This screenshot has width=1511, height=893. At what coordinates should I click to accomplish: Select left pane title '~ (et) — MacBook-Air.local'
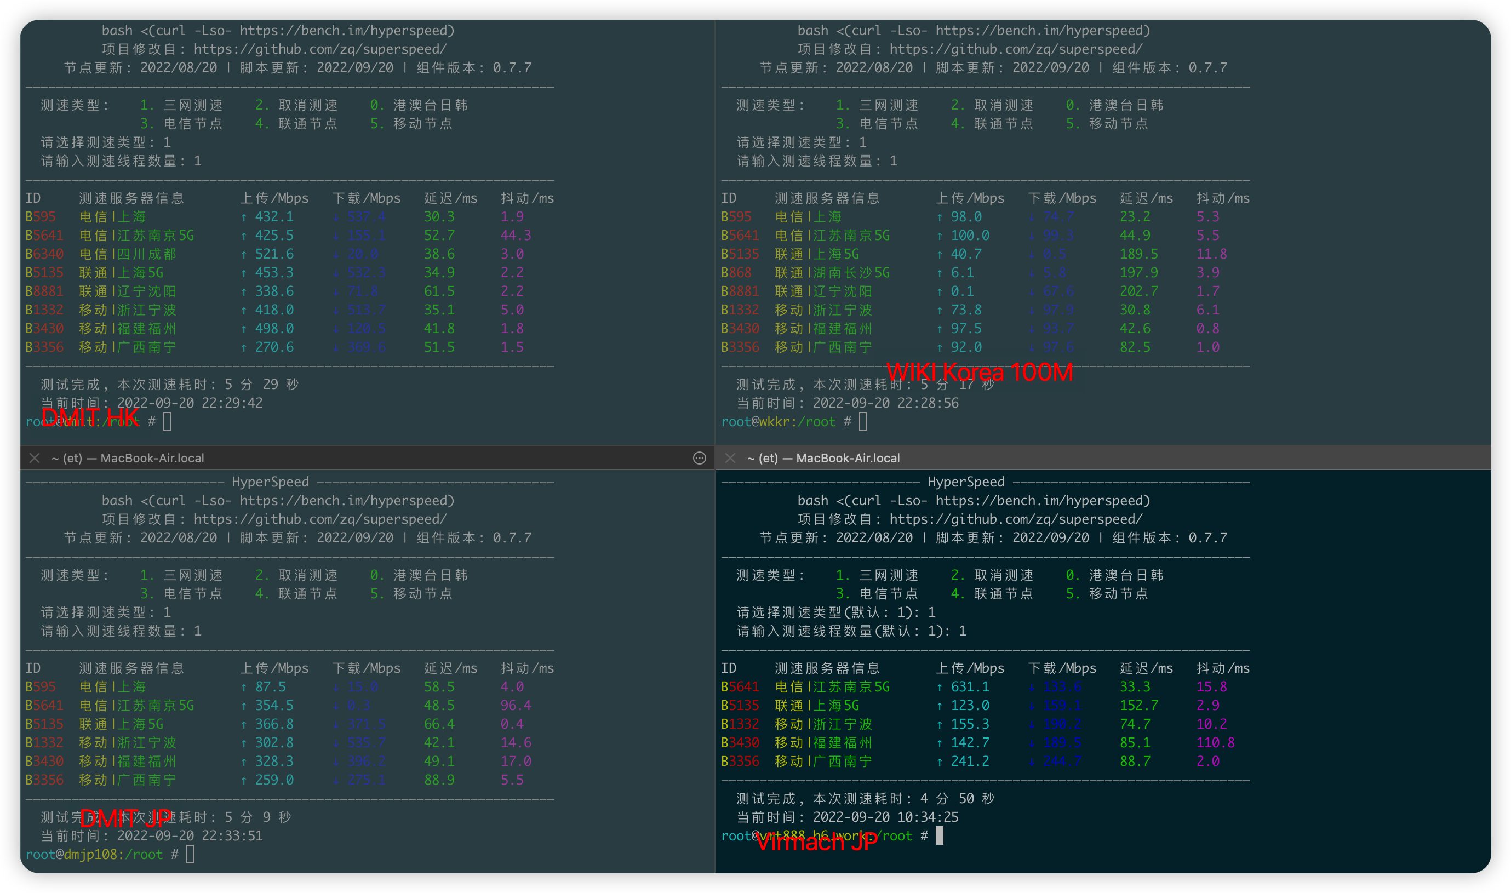pyautogui.click(x=128, y=458)
